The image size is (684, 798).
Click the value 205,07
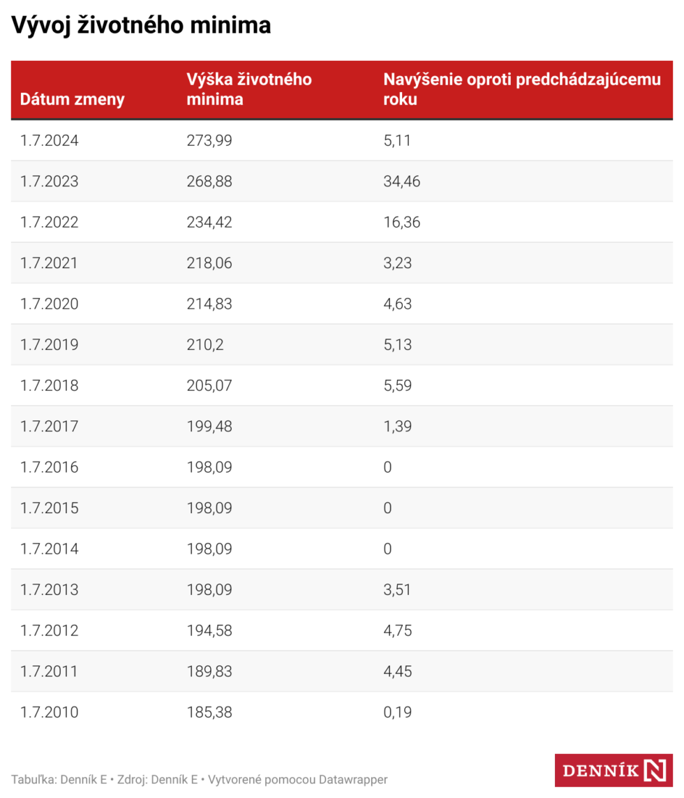click(x=209, y=385)
